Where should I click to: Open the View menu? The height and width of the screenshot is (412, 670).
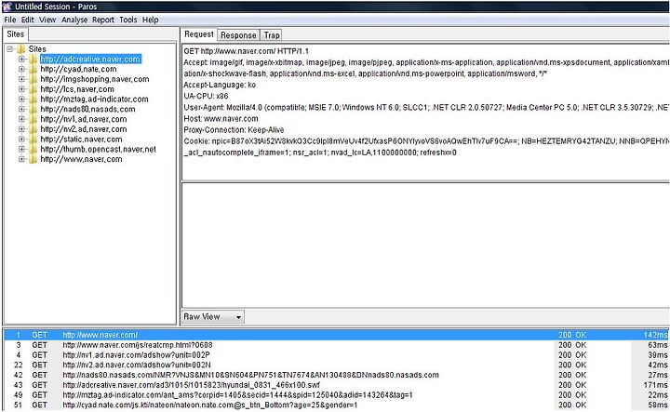47,20
